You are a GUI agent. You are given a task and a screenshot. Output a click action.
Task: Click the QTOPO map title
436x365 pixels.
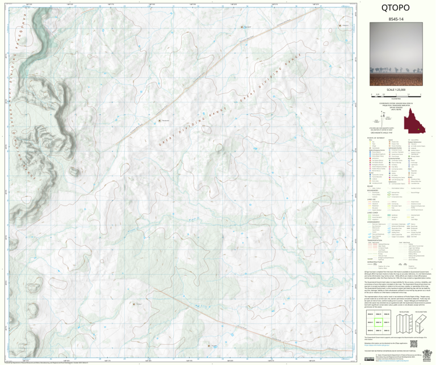tap(395, 8)
